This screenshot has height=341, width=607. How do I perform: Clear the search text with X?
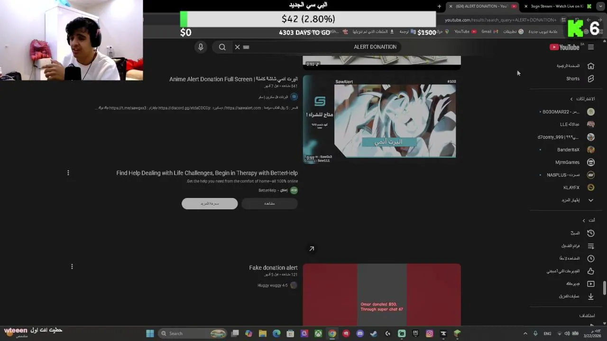click(x=237, y=47)
